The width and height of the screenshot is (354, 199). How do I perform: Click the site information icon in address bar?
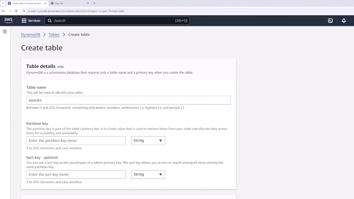click(24, 11)
